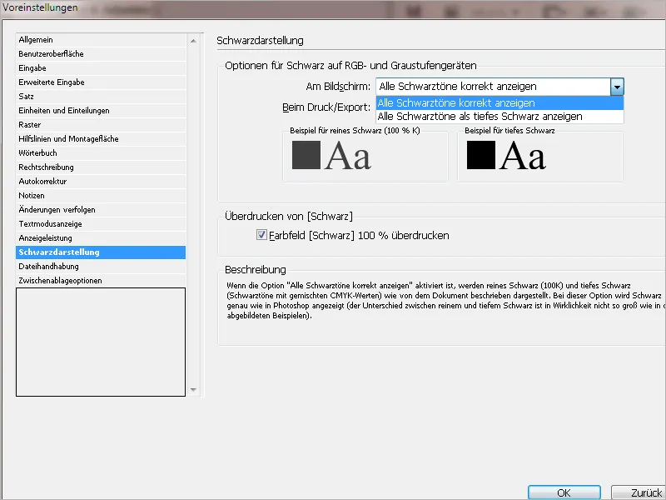Open the "Am Bildschirm" dropdown arrow
This screenshot has height=500, width=666.
point(616,87)
